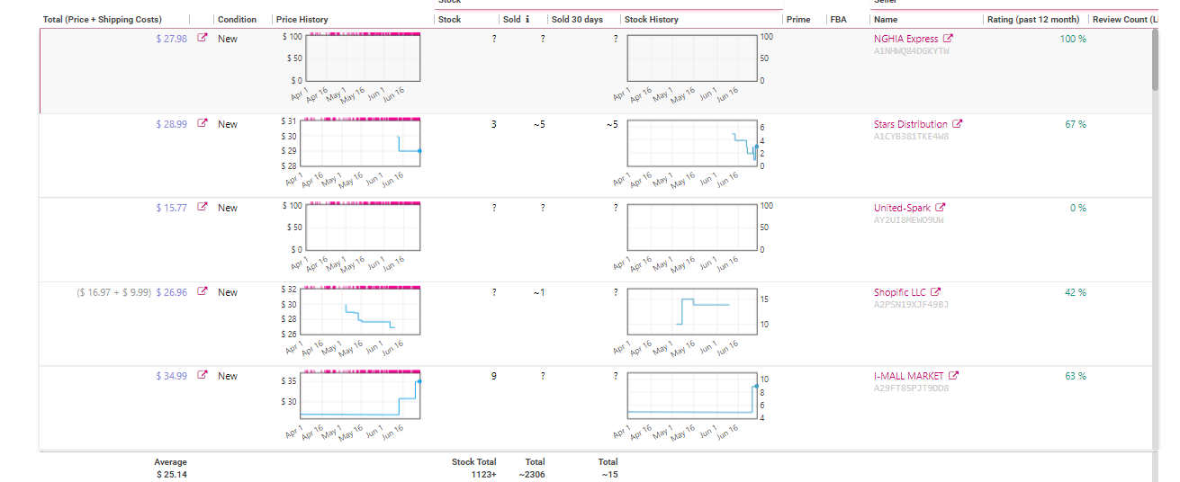Viewport: 1180px width, 482px height.
Task: Sort by Sold 30 days column header
Action: click(577, 19)
